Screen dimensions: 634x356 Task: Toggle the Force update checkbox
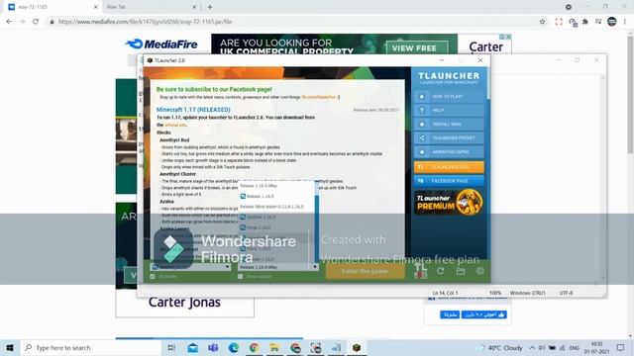click(x=240, y=277)
